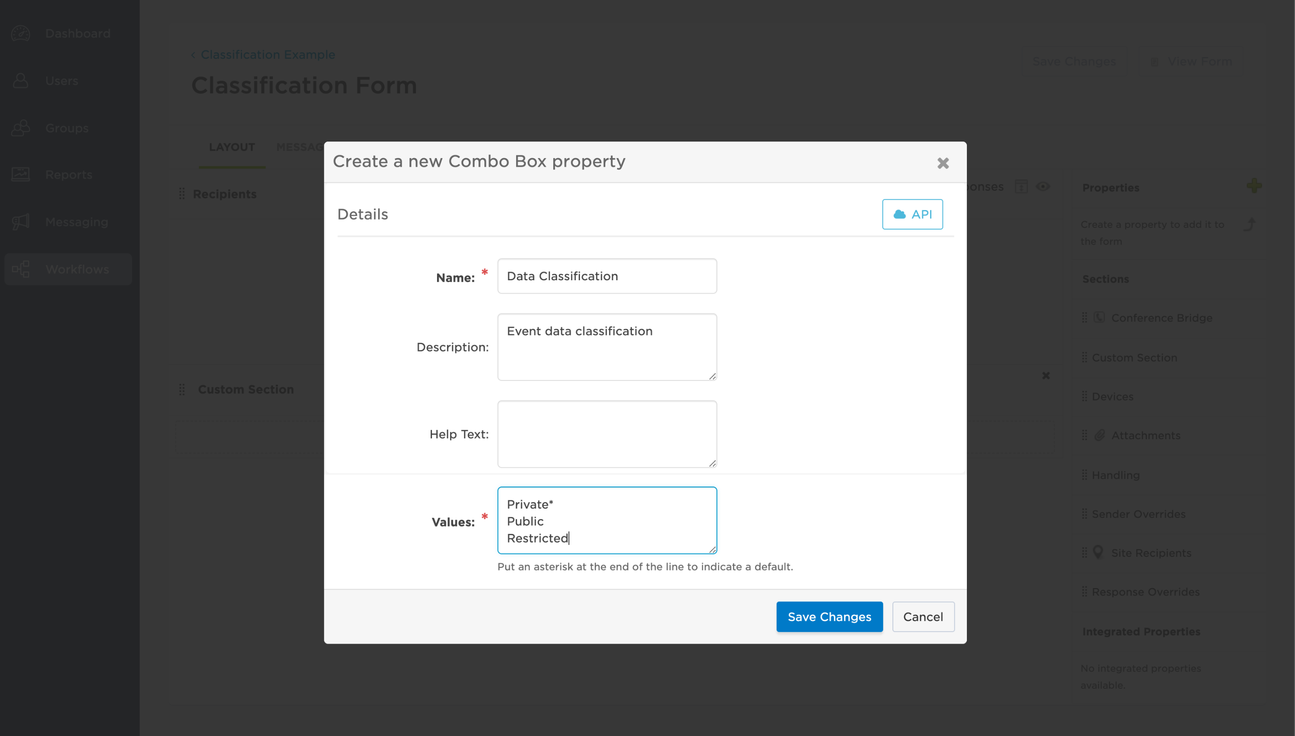Select the Response Overrides section item
Screen dimensions: 1295x736
click(1169, 591)
